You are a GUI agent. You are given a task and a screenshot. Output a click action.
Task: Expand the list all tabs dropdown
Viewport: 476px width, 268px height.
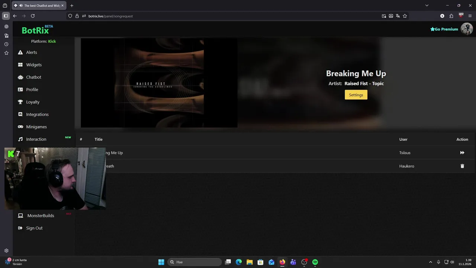pos(427,6)
